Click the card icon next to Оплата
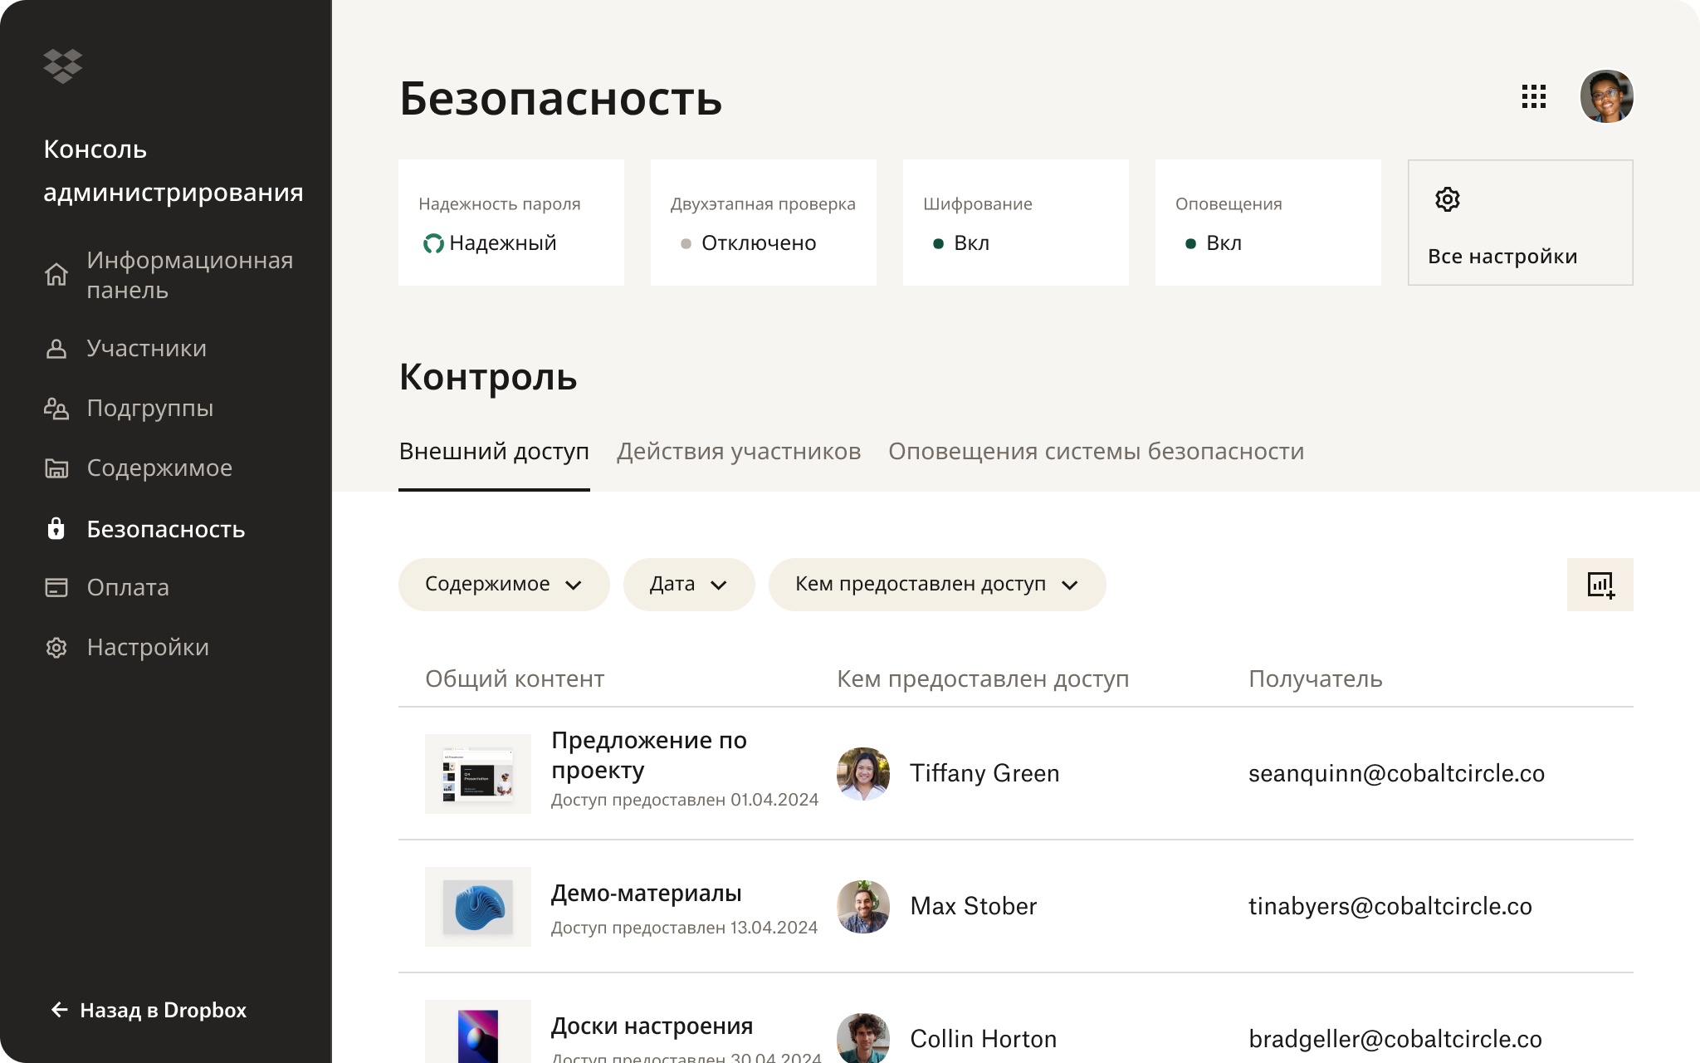This screenshot has width=1700, height=1063. 56,587
